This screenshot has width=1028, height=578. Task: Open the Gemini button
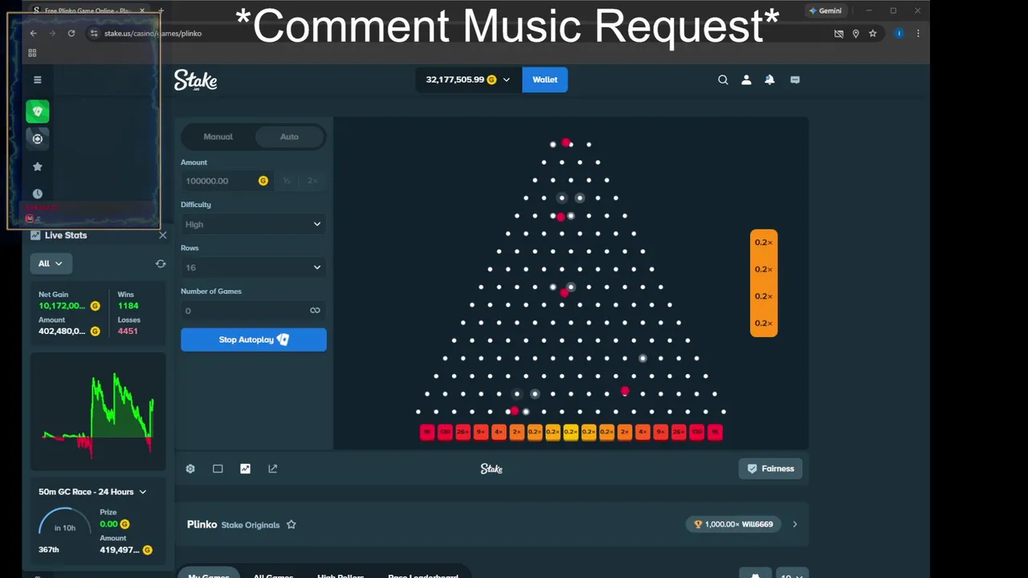point(826,10)
